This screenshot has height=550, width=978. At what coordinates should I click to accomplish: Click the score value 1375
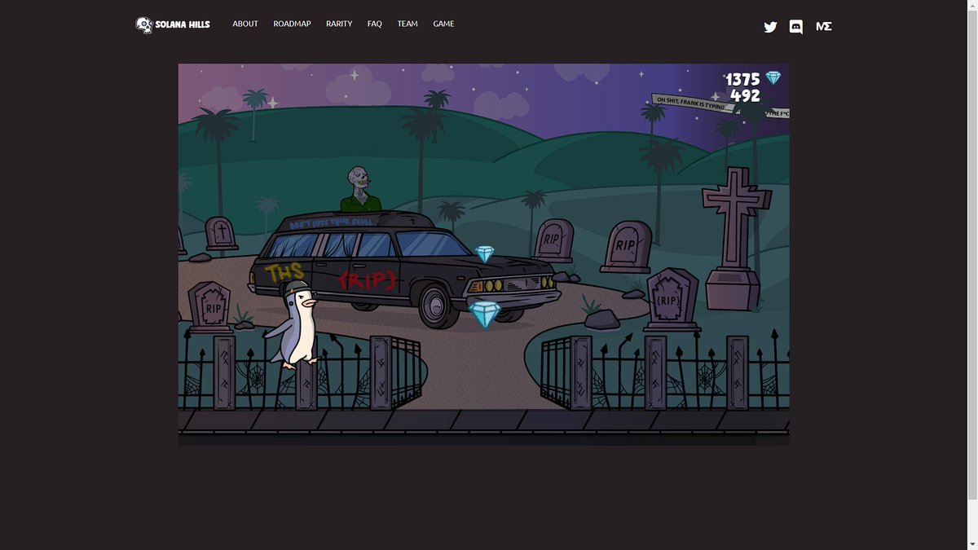tap(742, 79)
